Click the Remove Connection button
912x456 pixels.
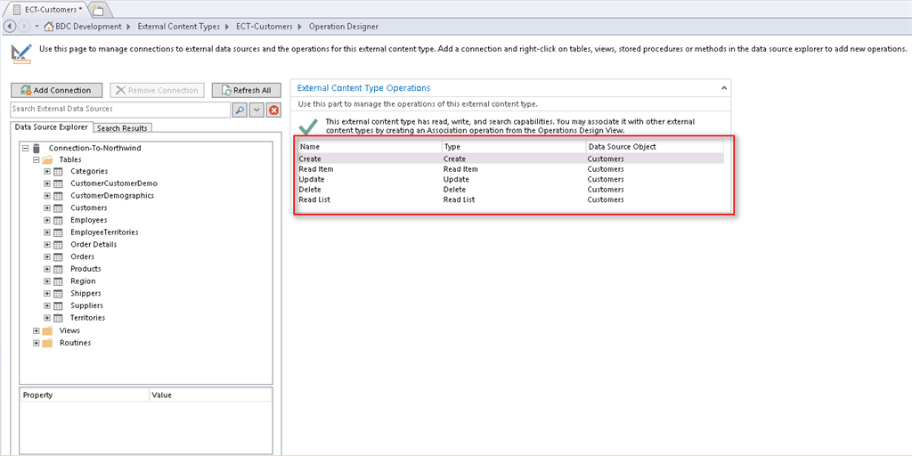[157, 90]
